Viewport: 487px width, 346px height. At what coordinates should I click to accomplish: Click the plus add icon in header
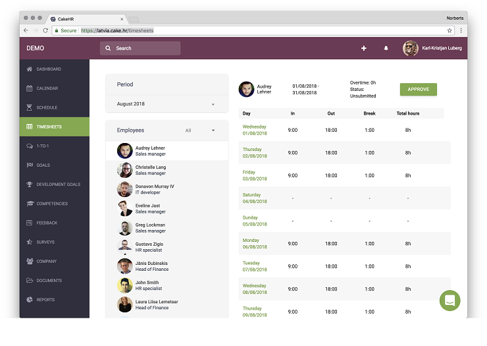point(364,48)
